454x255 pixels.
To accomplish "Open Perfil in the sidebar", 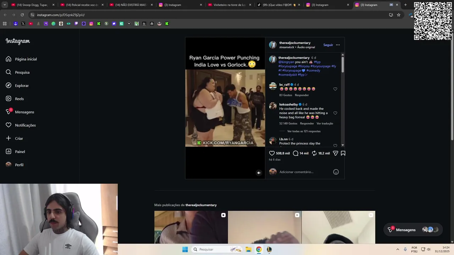I will point(15,165).
